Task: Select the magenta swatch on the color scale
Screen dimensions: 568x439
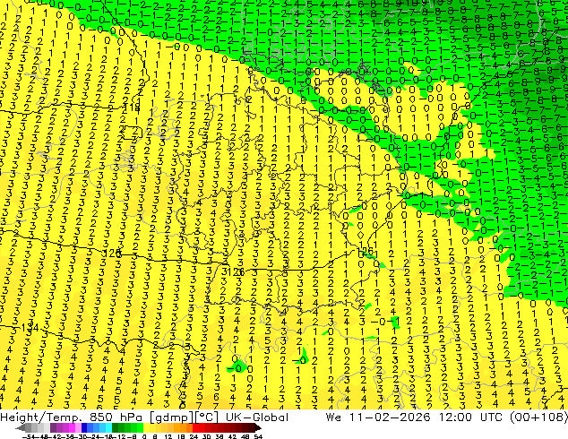Action: coord(72,427)
